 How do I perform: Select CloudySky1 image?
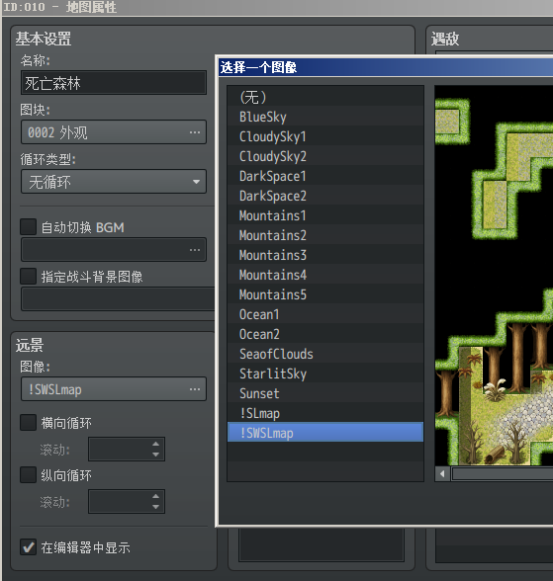325,136
